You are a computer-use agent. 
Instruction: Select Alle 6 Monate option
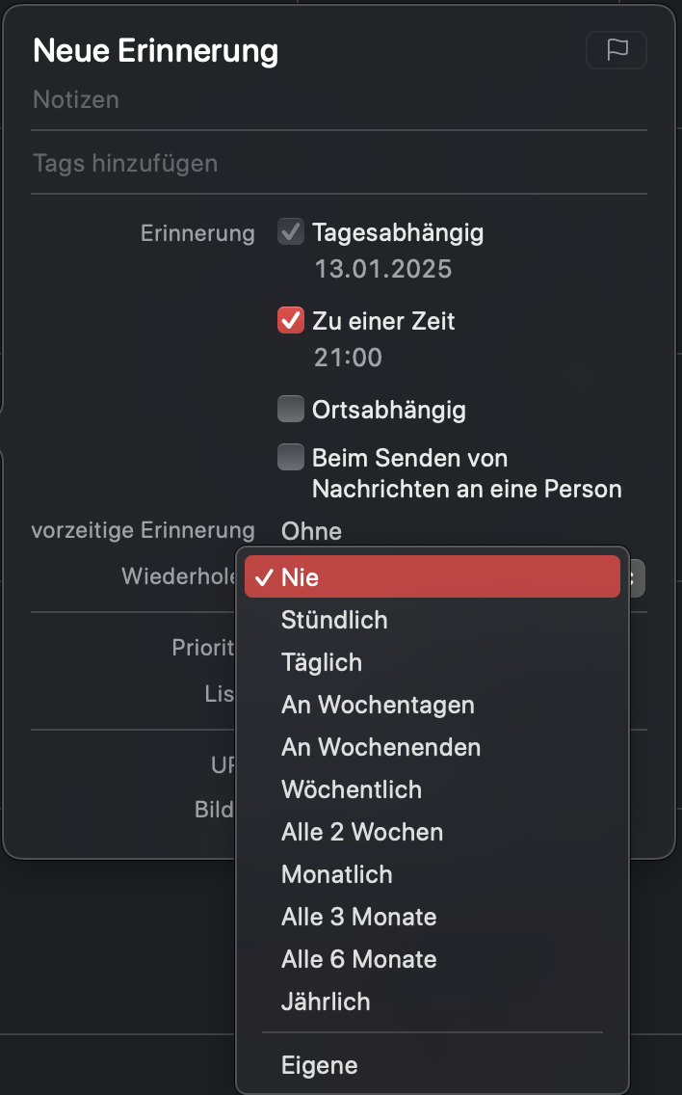coord(358,959)
